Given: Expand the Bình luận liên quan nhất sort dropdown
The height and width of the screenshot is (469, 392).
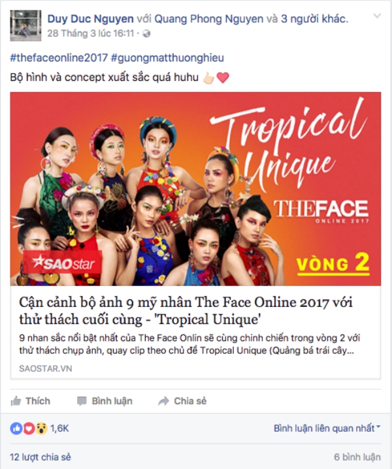Looking at the screenshot, I should click(327, 429).
